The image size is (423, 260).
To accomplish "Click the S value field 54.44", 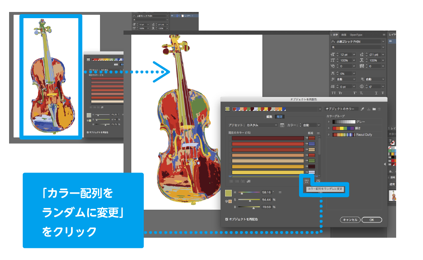I will (266, 200).
